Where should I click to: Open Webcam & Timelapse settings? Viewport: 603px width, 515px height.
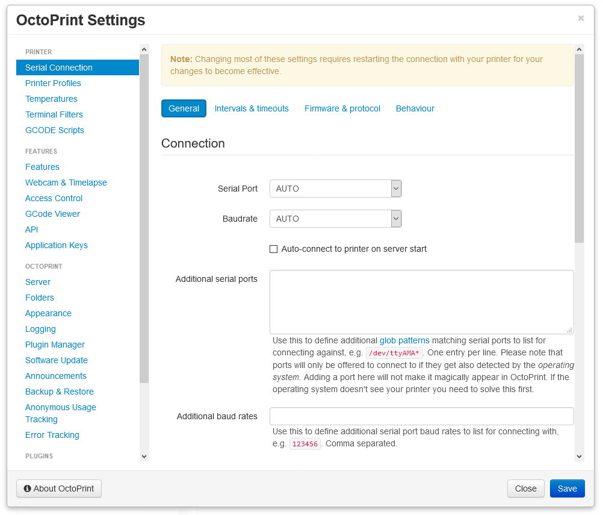66,183
